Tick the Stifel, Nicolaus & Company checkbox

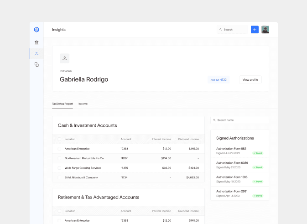[x=59, y=177]
